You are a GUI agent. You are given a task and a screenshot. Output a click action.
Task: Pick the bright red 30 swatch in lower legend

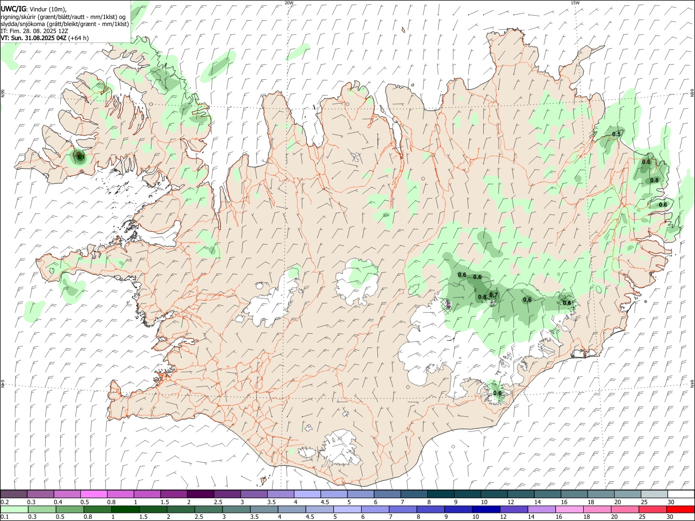click(x=680, y=510)
